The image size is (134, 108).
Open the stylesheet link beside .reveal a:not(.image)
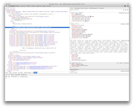(x=124, y=13)
